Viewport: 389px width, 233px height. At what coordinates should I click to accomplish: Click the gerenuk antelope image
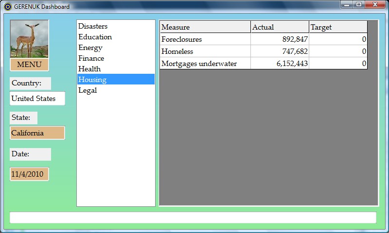pyautogui.click(x=29, y=39)
